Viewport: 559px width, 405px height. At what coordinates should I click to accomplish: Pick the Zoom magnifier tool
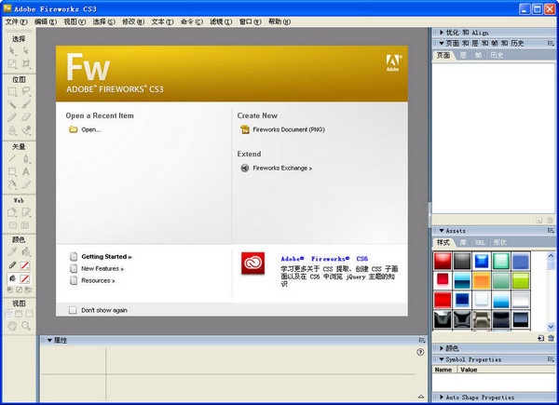26,327
